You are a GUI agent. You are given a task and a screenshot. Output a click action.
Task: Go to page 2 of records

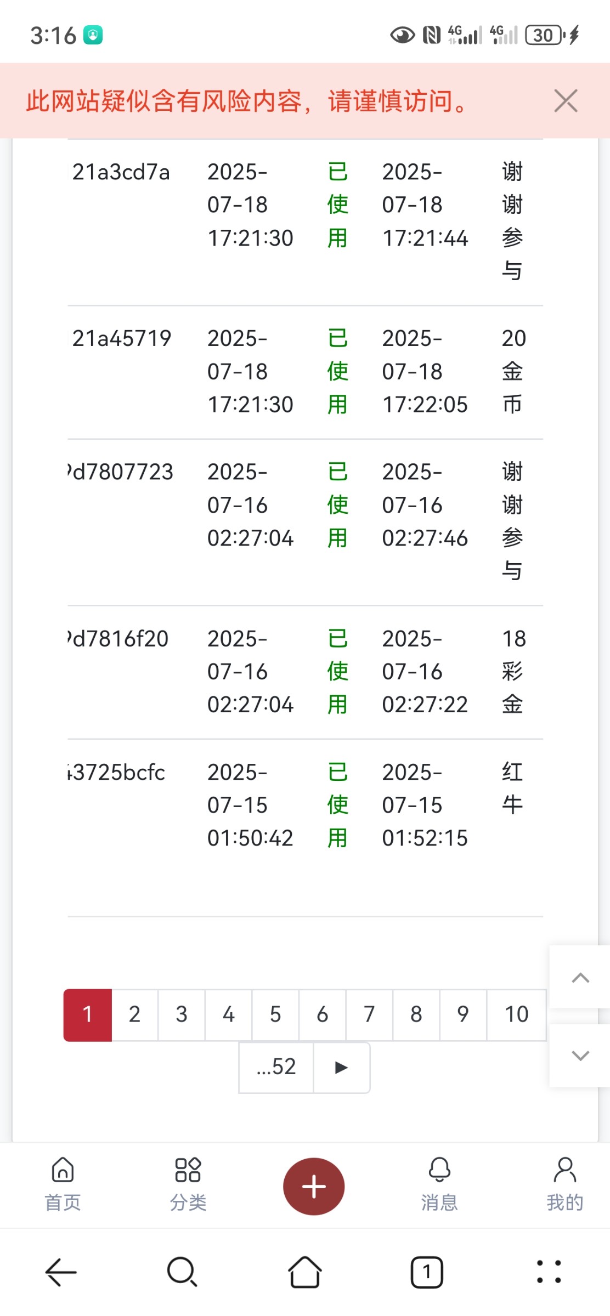click(134, 1014)
